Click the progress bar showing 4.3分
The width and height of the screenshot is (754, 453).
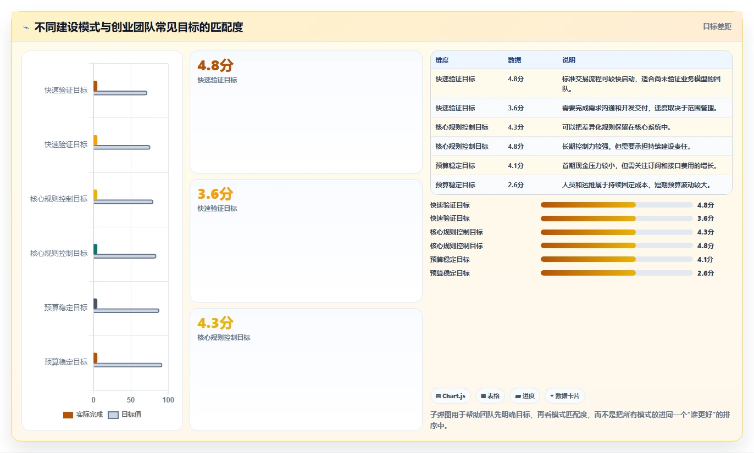[617, 232]
